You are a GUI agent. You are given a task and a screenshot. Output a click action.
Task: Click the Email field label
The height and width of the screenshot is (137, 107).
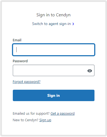pyautogui.click(x=17, y=40)
